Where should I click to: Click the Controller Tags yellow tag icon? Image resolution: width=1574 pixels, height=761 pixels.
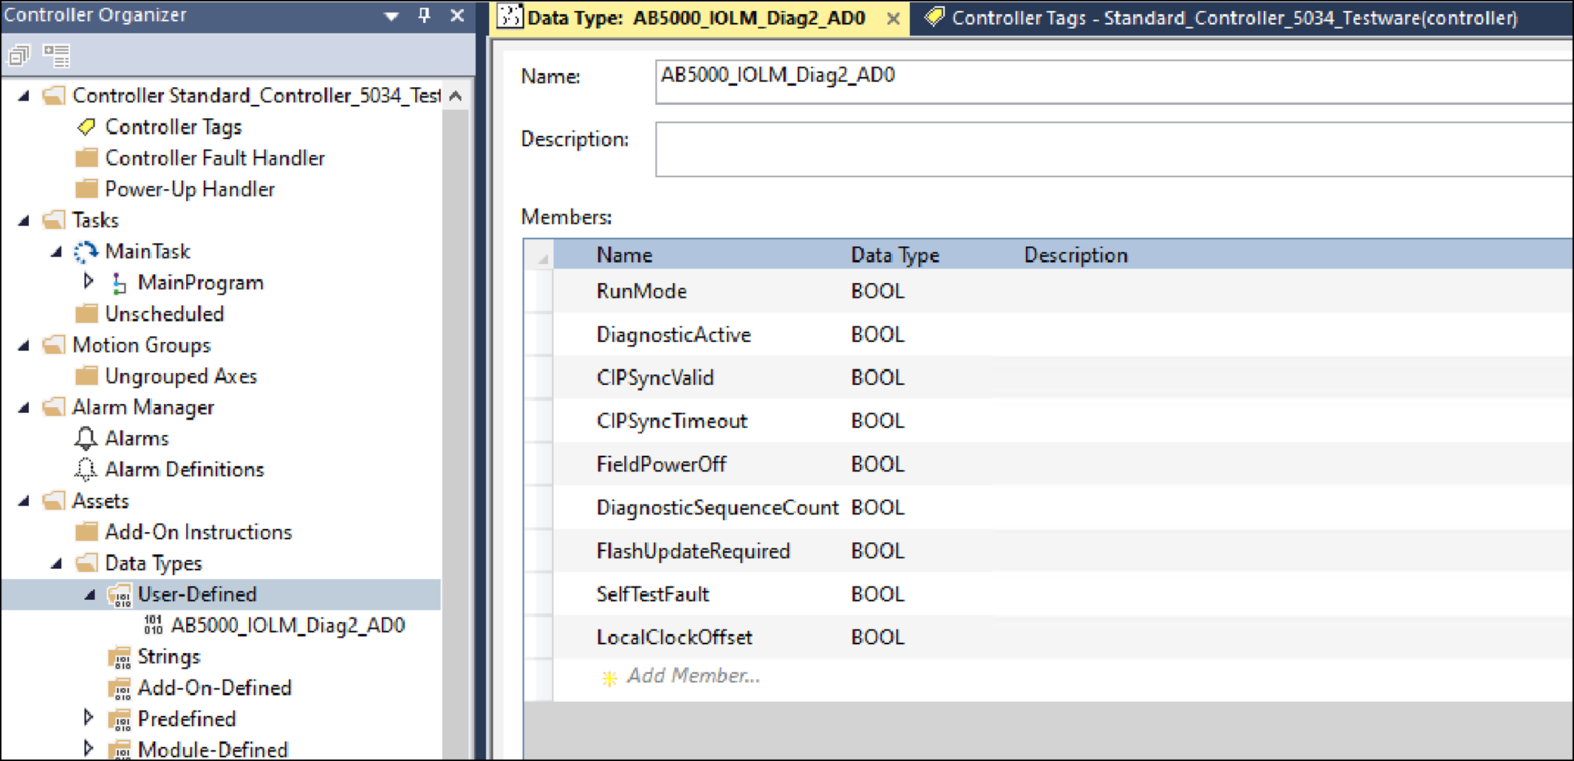click(86, 126)
